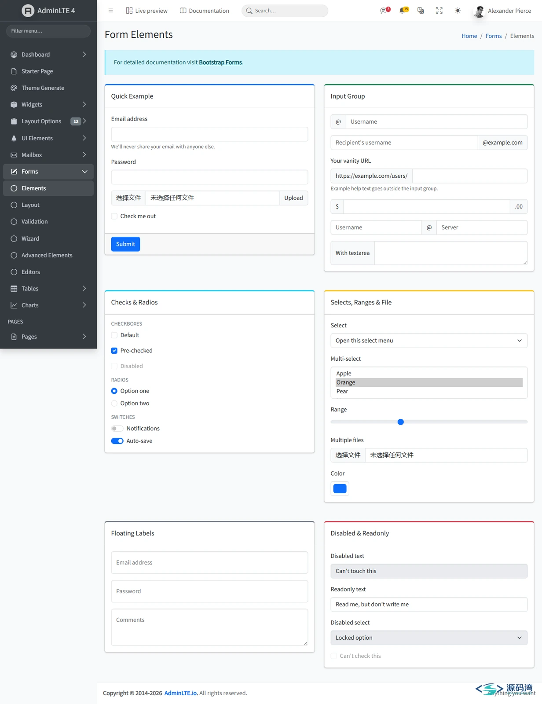Click the Theme Generate palette icon
Viewport: 542px width, 704px height.
pyautogui.click(x=14, y=88)
